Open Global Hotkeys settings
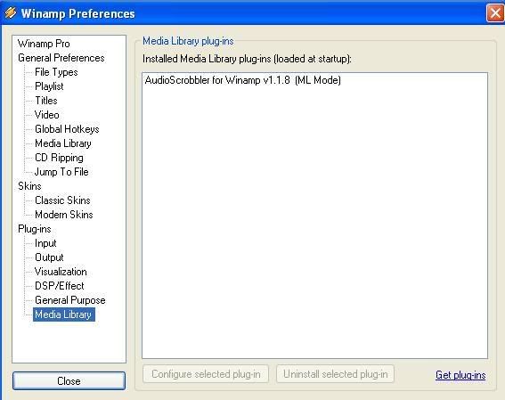 (67, 129)
